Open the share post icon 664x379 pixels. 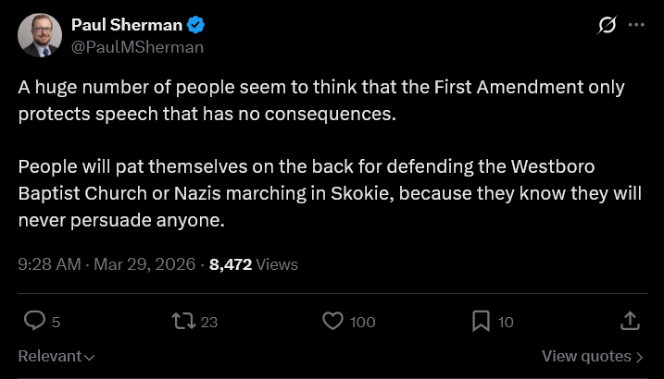point(629,321)
